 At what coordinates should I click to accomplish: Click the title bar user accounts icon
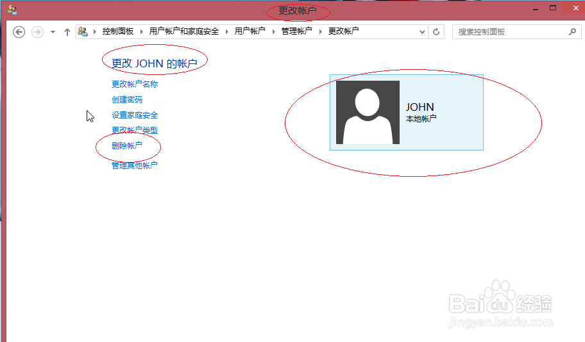(x=12, y=10)
